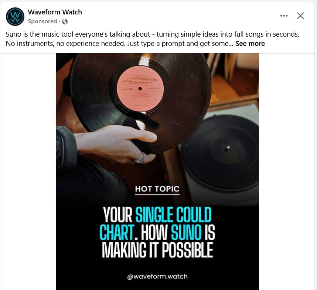This screenshot has height=290, width=317.
Task: Open the three-dots post options menu
Action: point(284,16)
